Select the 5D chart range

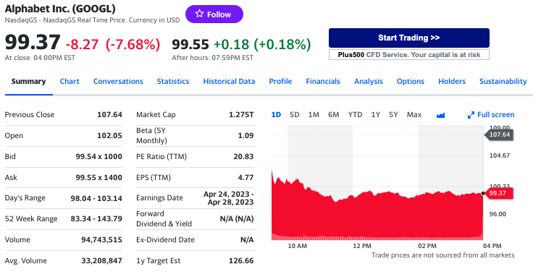pyautogui.click(x=294, y=115)
